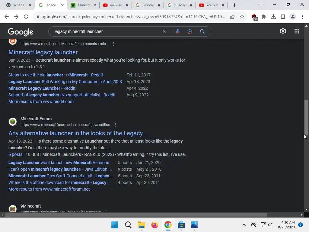This screenshot has width=309, height=232.
Task: Open Any alternative launcher in the looks result
Action: point(78,133)
